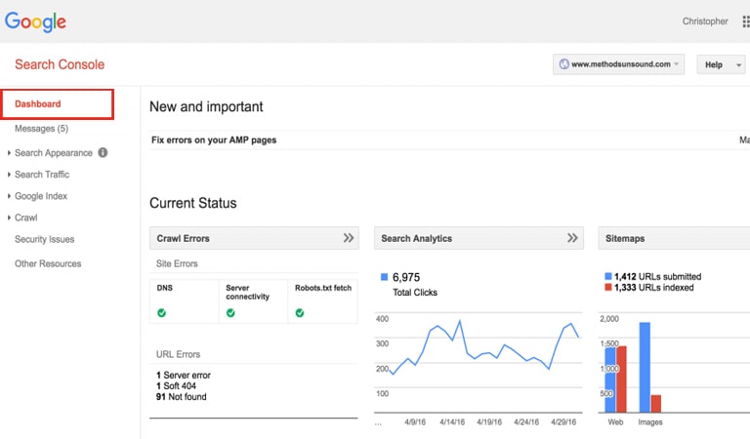Expand Crawl menu triangle

(9, 218)
